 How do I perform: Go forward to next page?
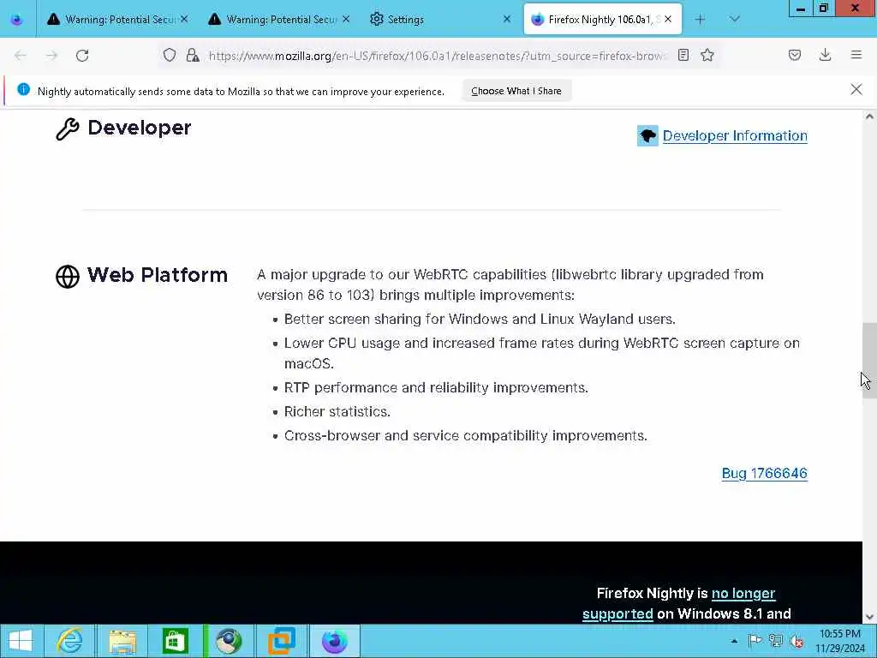pos(51,56)
